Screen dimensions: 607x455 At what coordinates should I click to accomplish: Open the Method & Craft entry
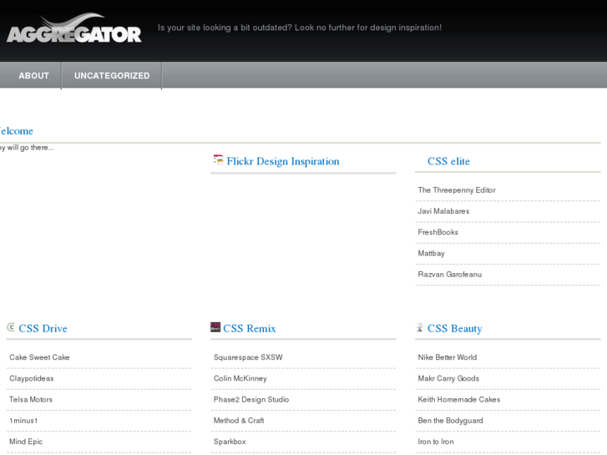239,421
